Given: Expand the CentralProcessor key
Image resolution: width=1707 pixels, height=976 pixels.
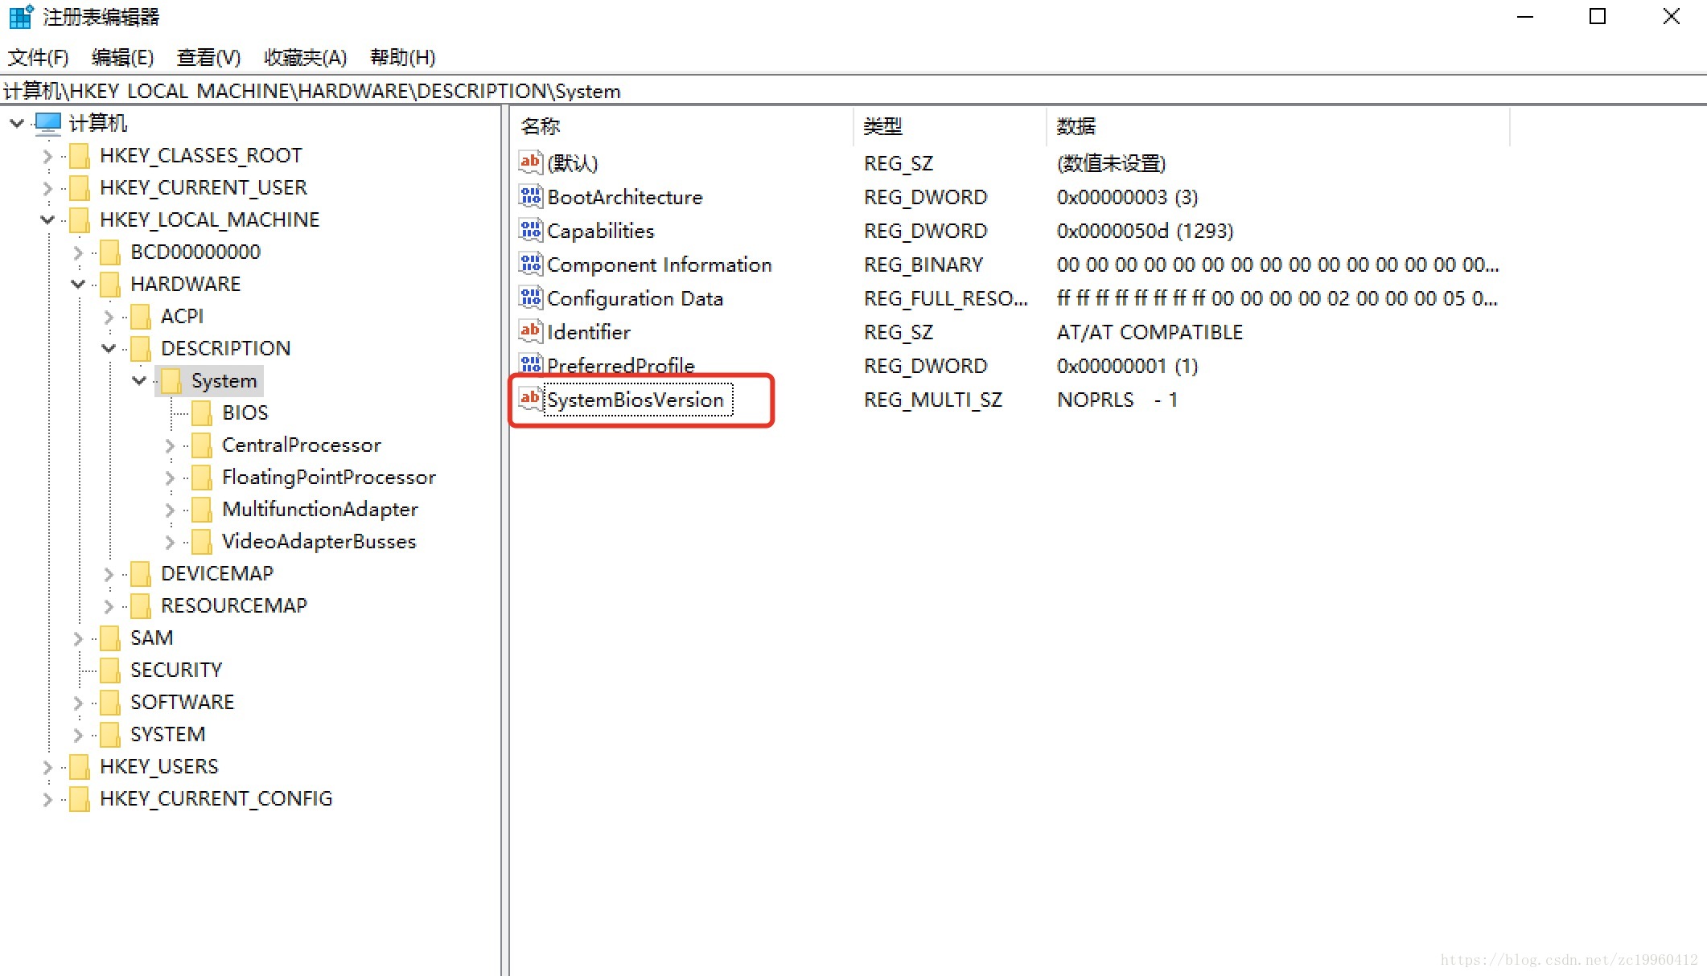Looking at the screenshot, I should point(170,445).
